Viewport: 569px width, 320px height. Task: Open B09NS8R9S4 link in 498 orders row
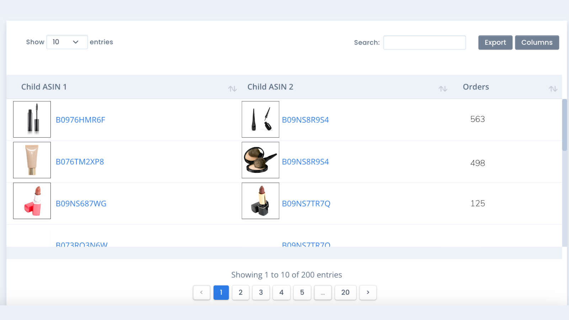click(305, 162)
